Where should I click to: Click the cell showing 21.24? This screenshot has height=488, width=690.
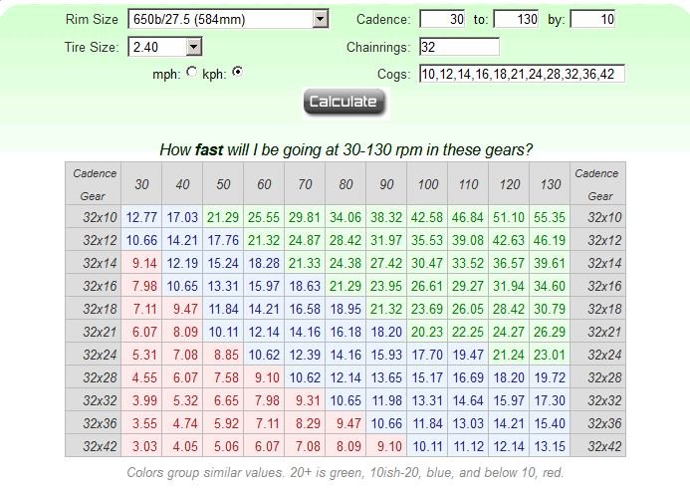coord(509,355)
